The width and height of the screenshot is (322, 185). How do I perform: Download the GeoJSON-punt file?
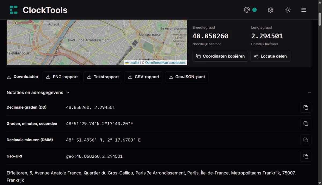(x=187, y=77)
